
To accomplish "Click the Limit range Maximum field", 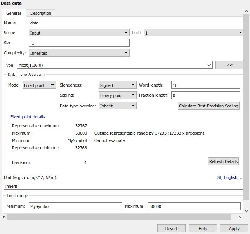I will tap(195, 206).
